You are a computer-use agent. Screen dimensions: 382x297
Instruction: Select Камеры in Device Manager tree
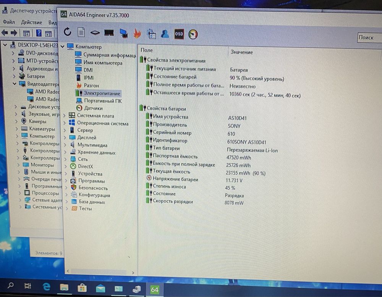[37, 121]
